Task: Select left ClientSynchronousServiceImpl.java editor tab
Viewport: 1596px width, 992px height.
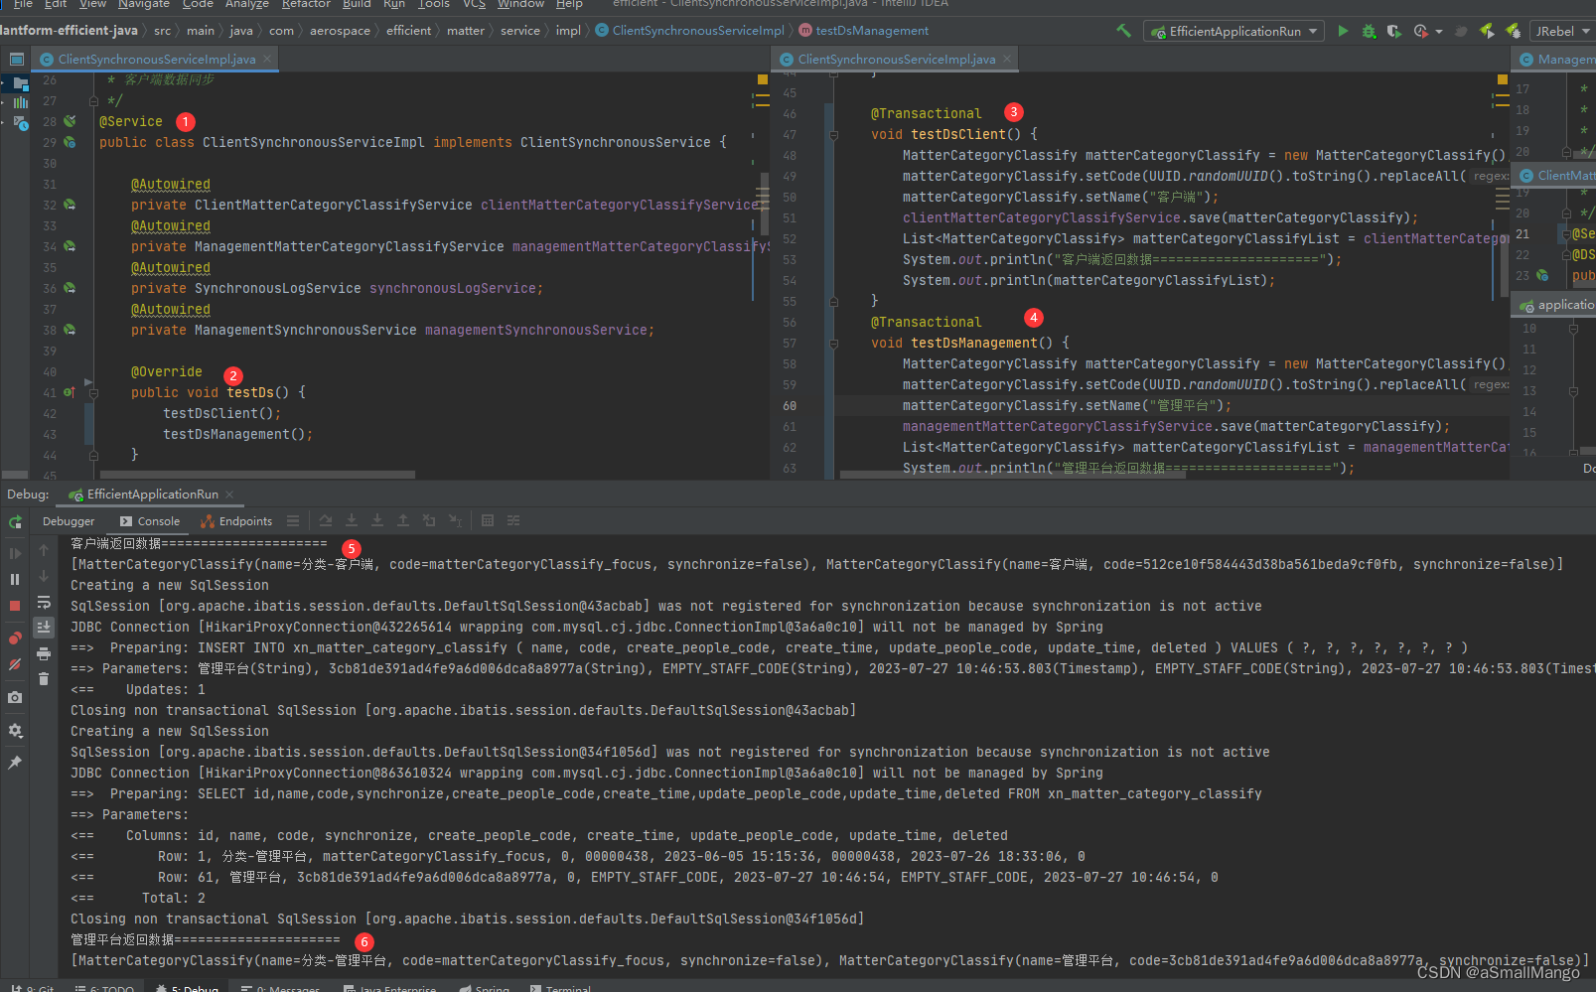Action: pyautogui.click(x=156, y=60)
